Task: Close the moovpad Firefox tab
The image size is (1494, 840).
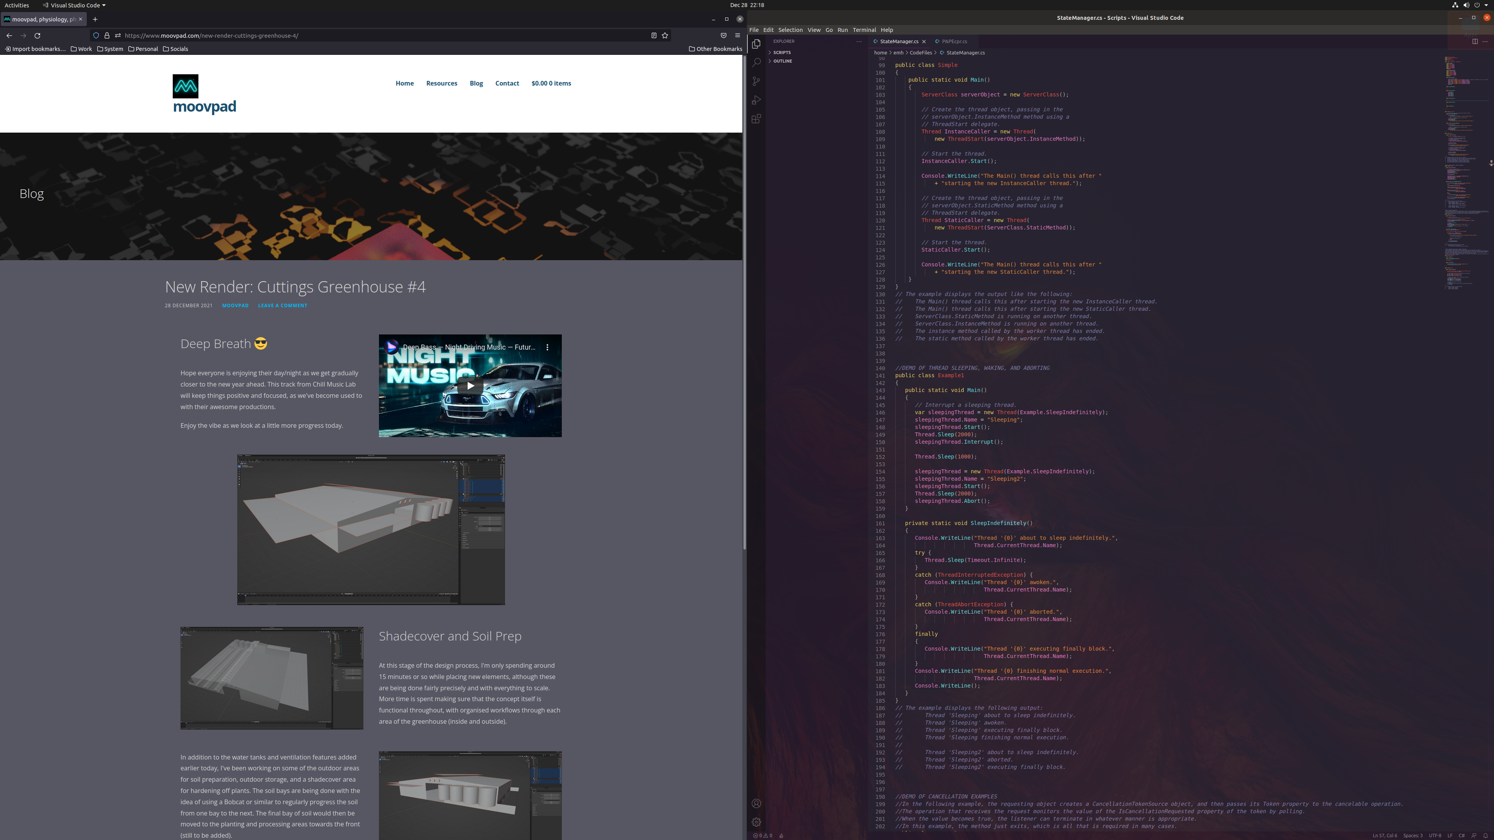Action: tap(81, 19)
